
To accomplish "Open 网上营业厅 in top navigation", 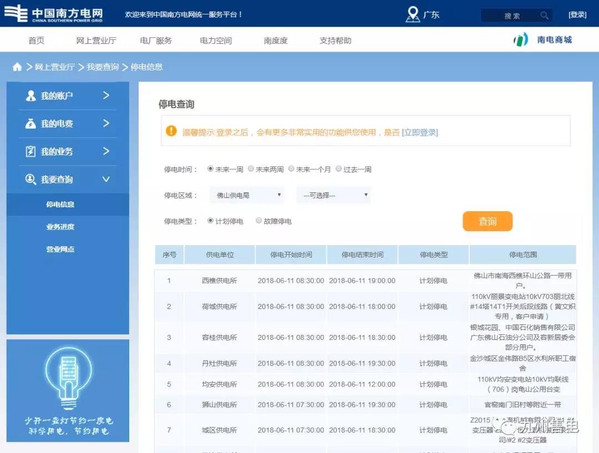I will (96, 40).
